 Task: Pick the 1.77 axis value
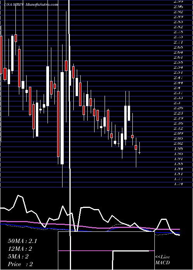pyautogui.click(x=178, y=179)
